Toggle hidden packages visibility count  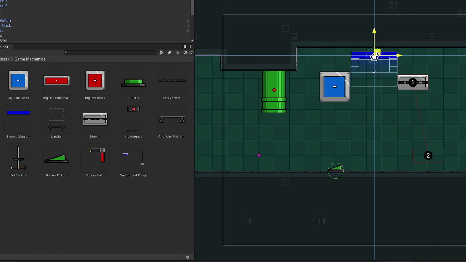pos(188,53)
